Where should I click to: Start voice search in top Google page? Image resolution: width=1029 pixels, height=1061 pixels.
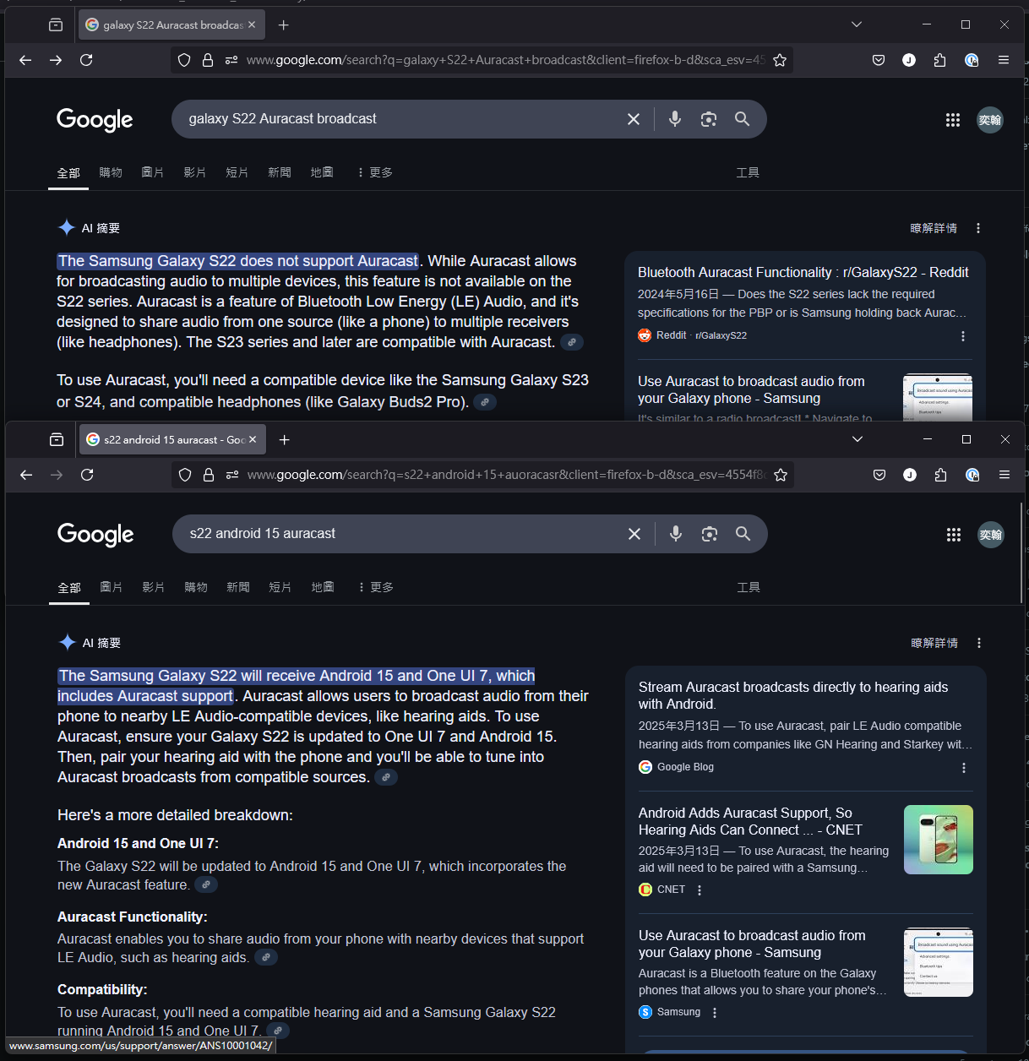point(675,119)
